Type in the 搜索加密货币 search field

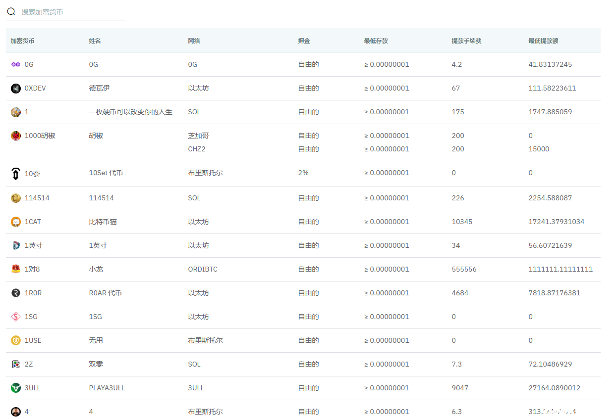click(x=72, y=11)
